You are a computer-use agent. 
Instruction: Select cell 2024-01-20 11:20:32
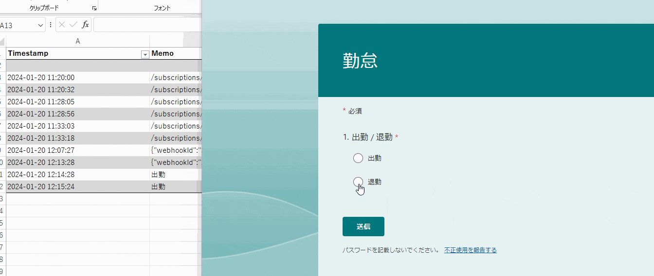tap(78, 90)
